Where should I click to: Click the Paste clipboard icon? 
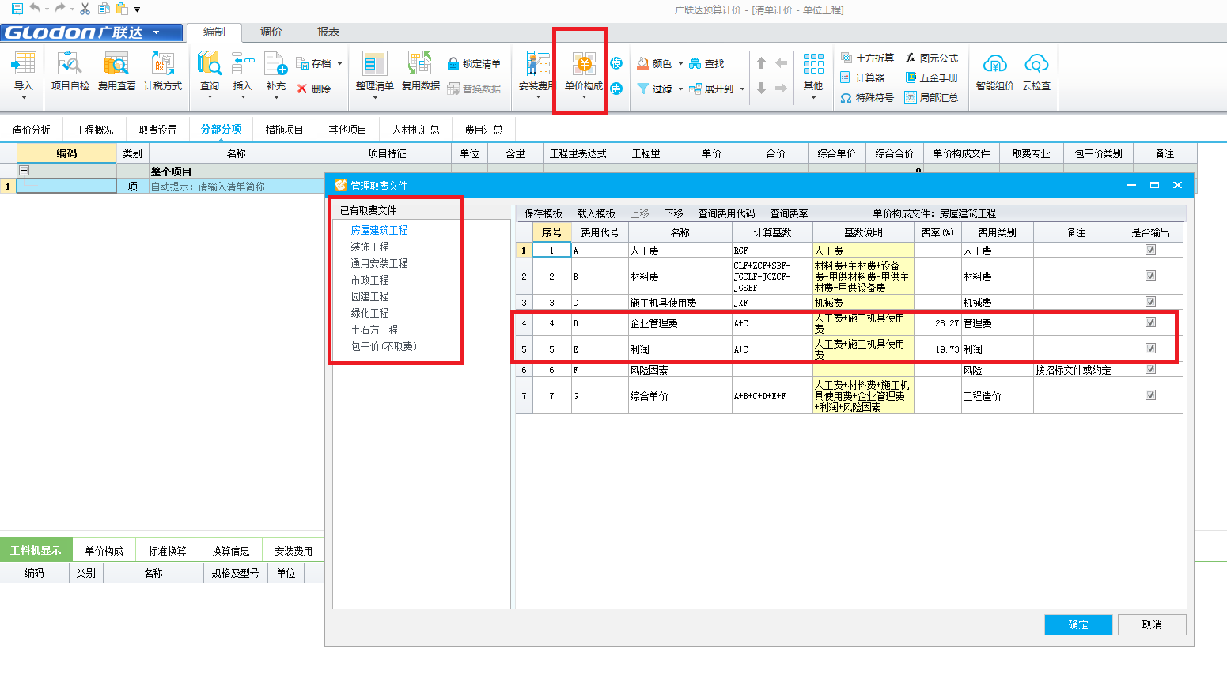[x=122, y=9]
